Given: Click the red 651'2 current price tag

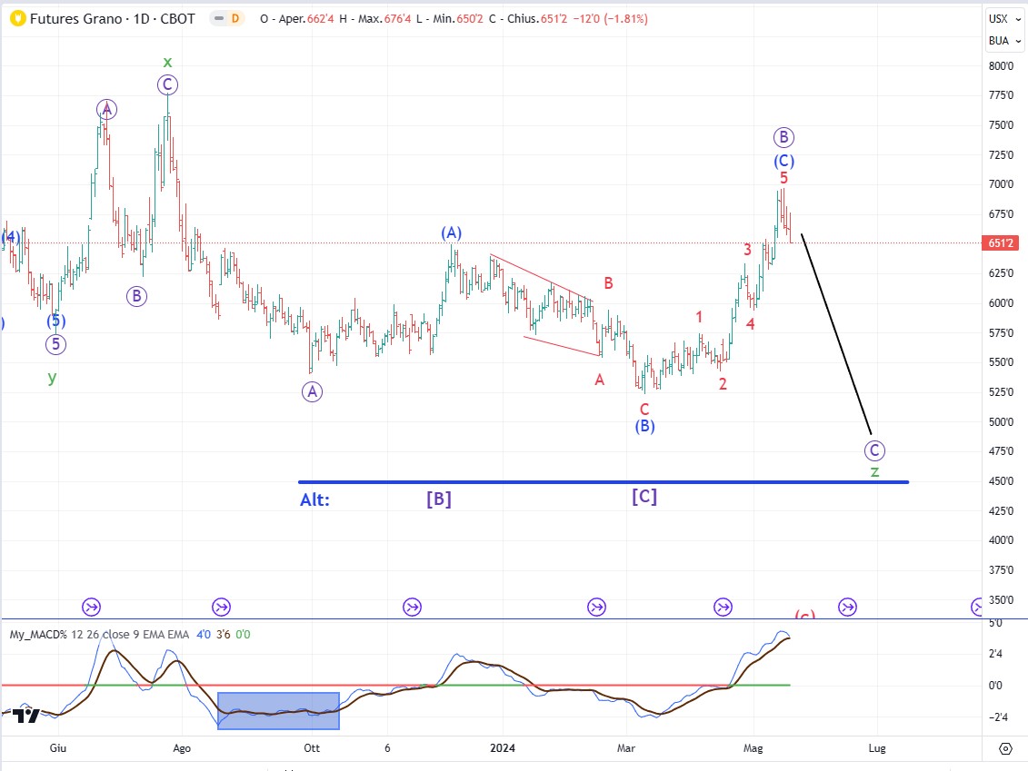Looking at the screenshot, I should coord(1001,243).
